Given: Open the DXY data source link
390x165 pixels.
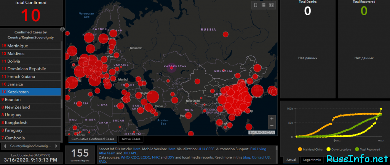Looking at the screenshot, I should pos(171,157).
